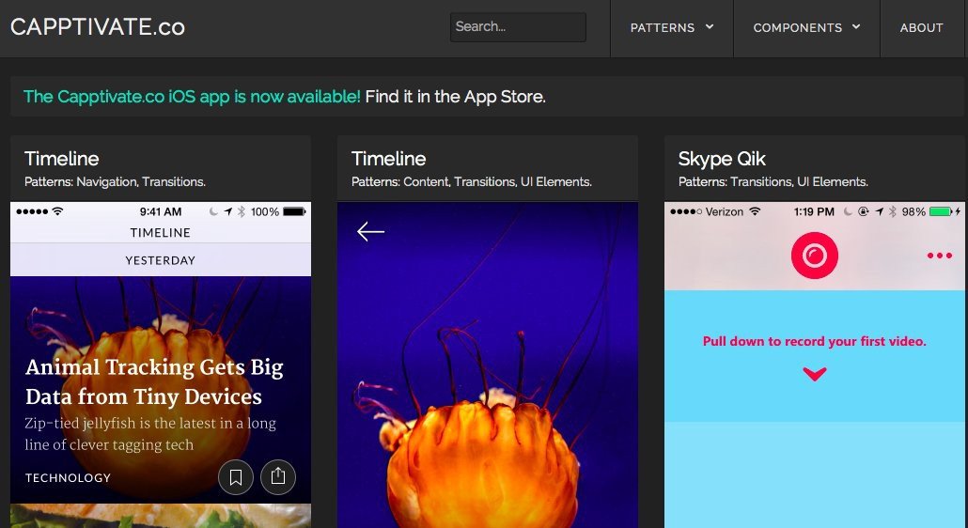
Task: Open the second Timeline card title
Action: (388, 159)
